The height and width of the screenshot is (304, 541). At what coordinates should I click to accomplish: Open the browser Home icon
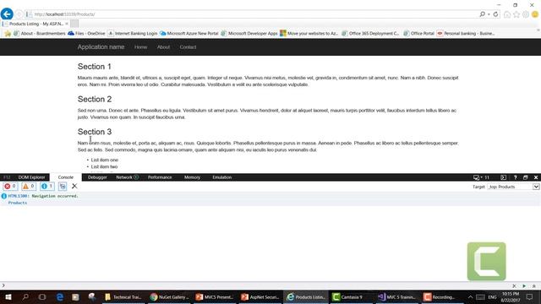tap(507, 14)
